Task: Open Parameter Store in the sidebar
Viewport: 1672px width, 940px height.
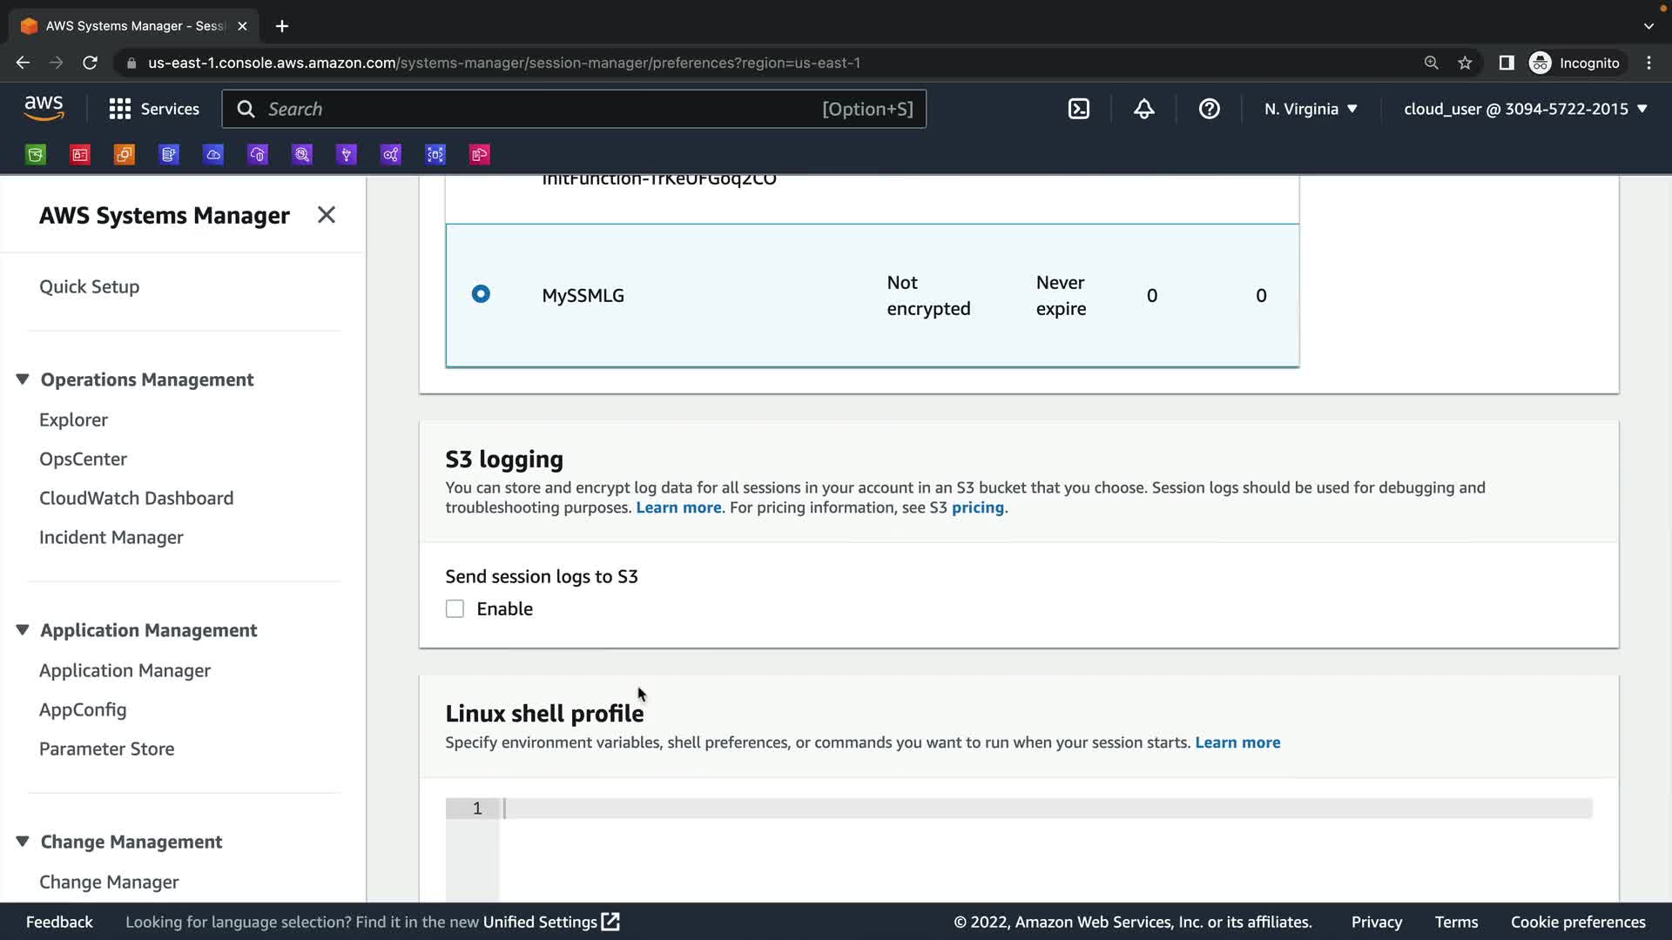Action: 106,749
